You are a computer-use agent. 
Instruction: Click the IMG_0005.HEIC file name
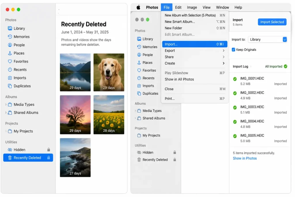(252, 136)
